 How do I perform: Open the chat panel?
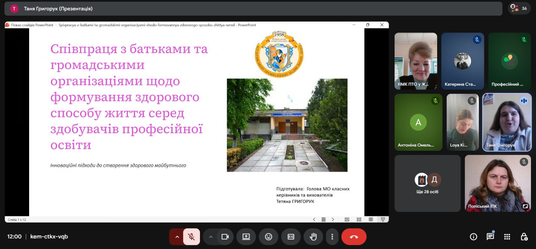[x=490, y=237]
